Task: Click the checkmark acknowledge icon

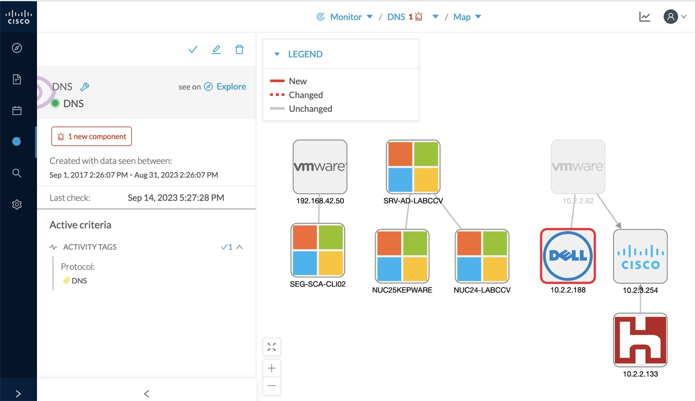Action: (x=193, y=50)
